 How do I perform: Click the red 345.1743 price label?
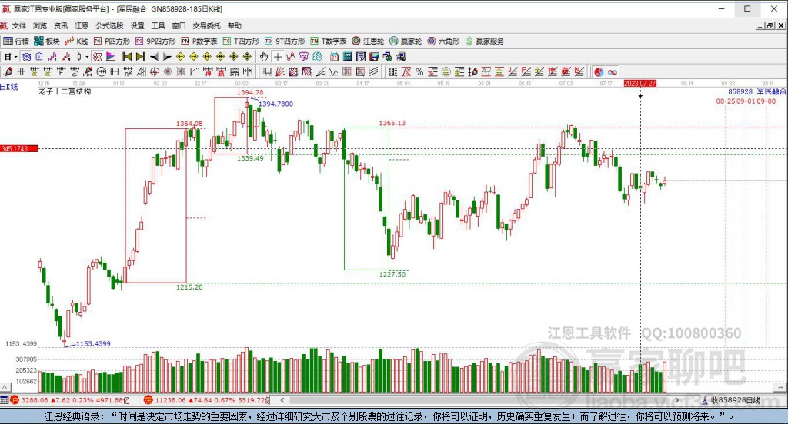(19, 148)
